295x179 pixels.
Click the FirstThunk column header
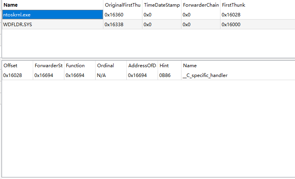[x=233, y=5]
